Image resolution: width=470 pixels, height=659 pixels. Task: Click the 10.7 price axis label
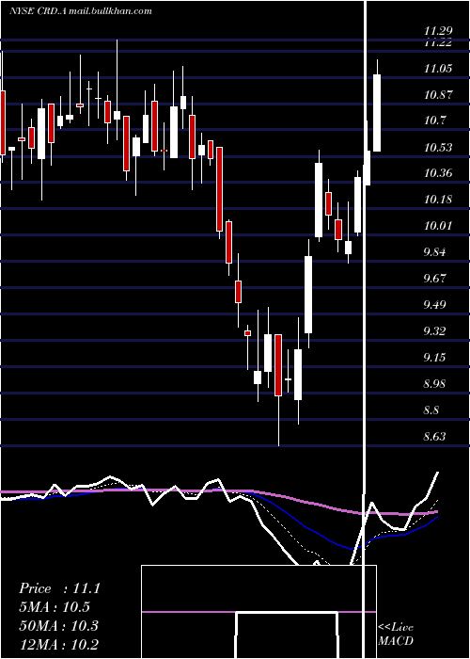point(434,121)
